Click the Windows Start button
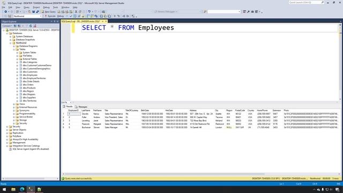 [x=4, y=189]
